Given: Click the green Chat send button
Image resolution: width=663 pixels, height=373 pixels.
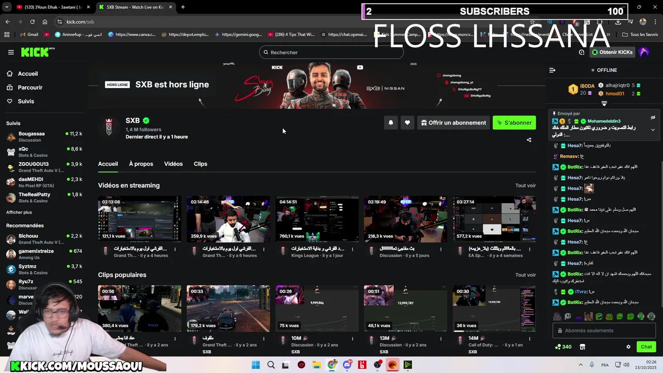Looking at the screenshot, I should [646, 347].
